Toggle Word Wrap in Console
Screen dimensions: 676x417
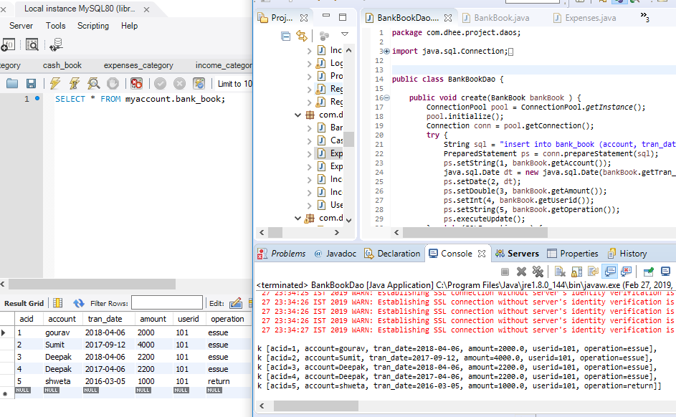pos(594,272)
